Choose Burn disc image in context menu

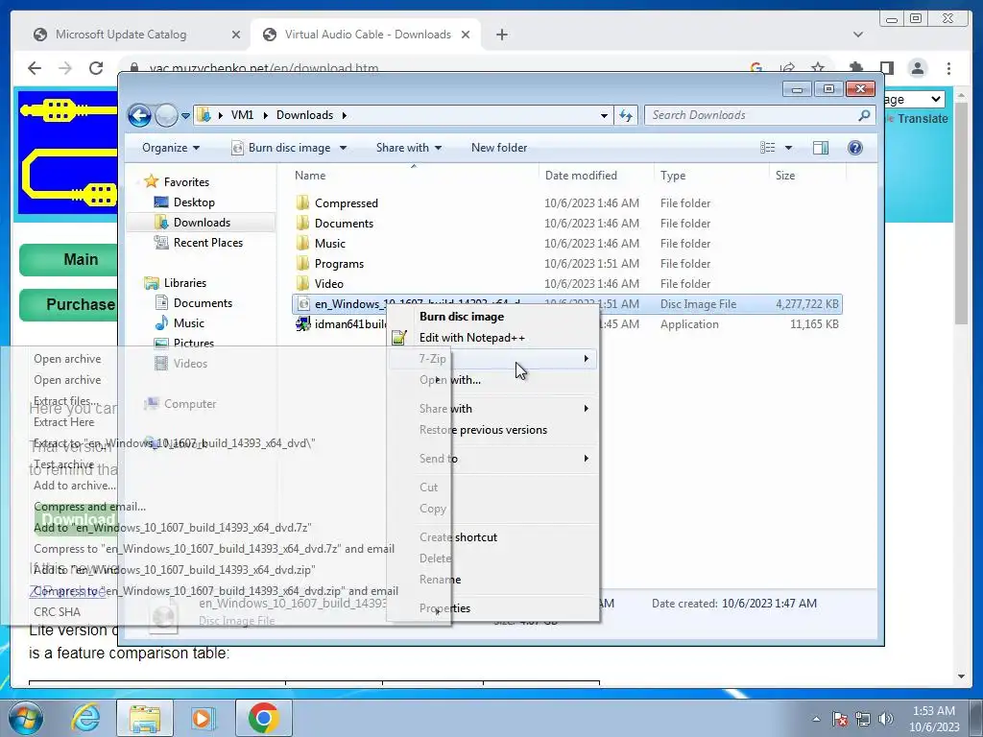462,317
